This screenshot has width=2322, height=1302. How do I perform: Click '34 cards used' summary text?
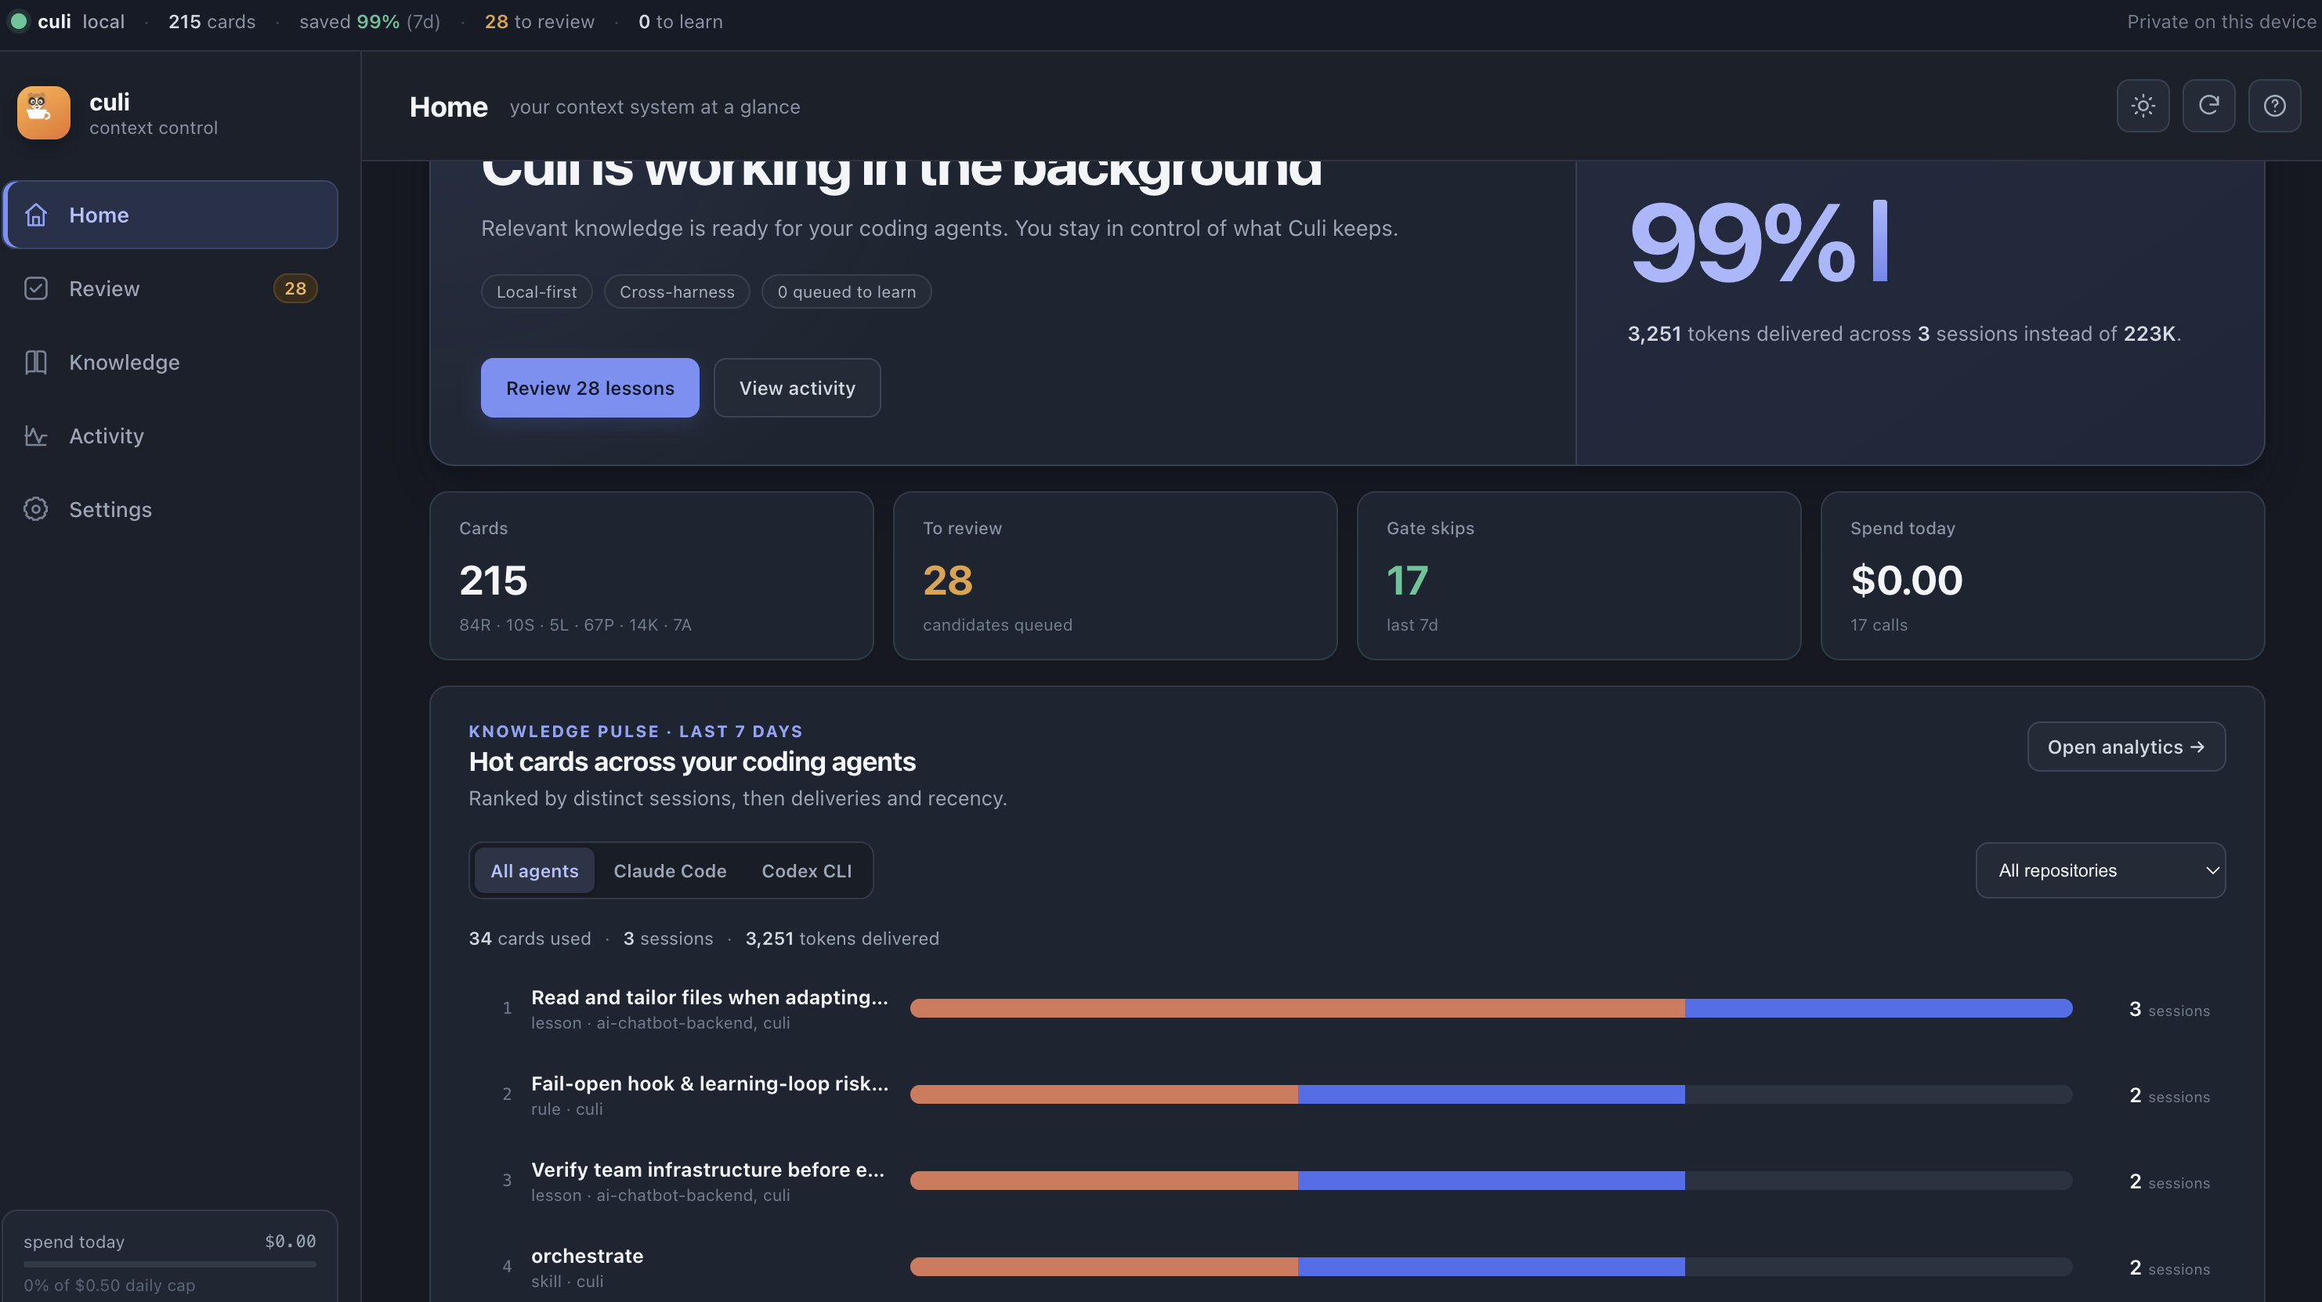click(529, 939)
